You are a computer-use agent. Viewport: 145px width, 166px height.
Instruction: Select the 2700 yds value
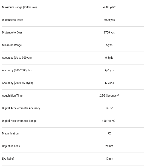click(109, 32)
